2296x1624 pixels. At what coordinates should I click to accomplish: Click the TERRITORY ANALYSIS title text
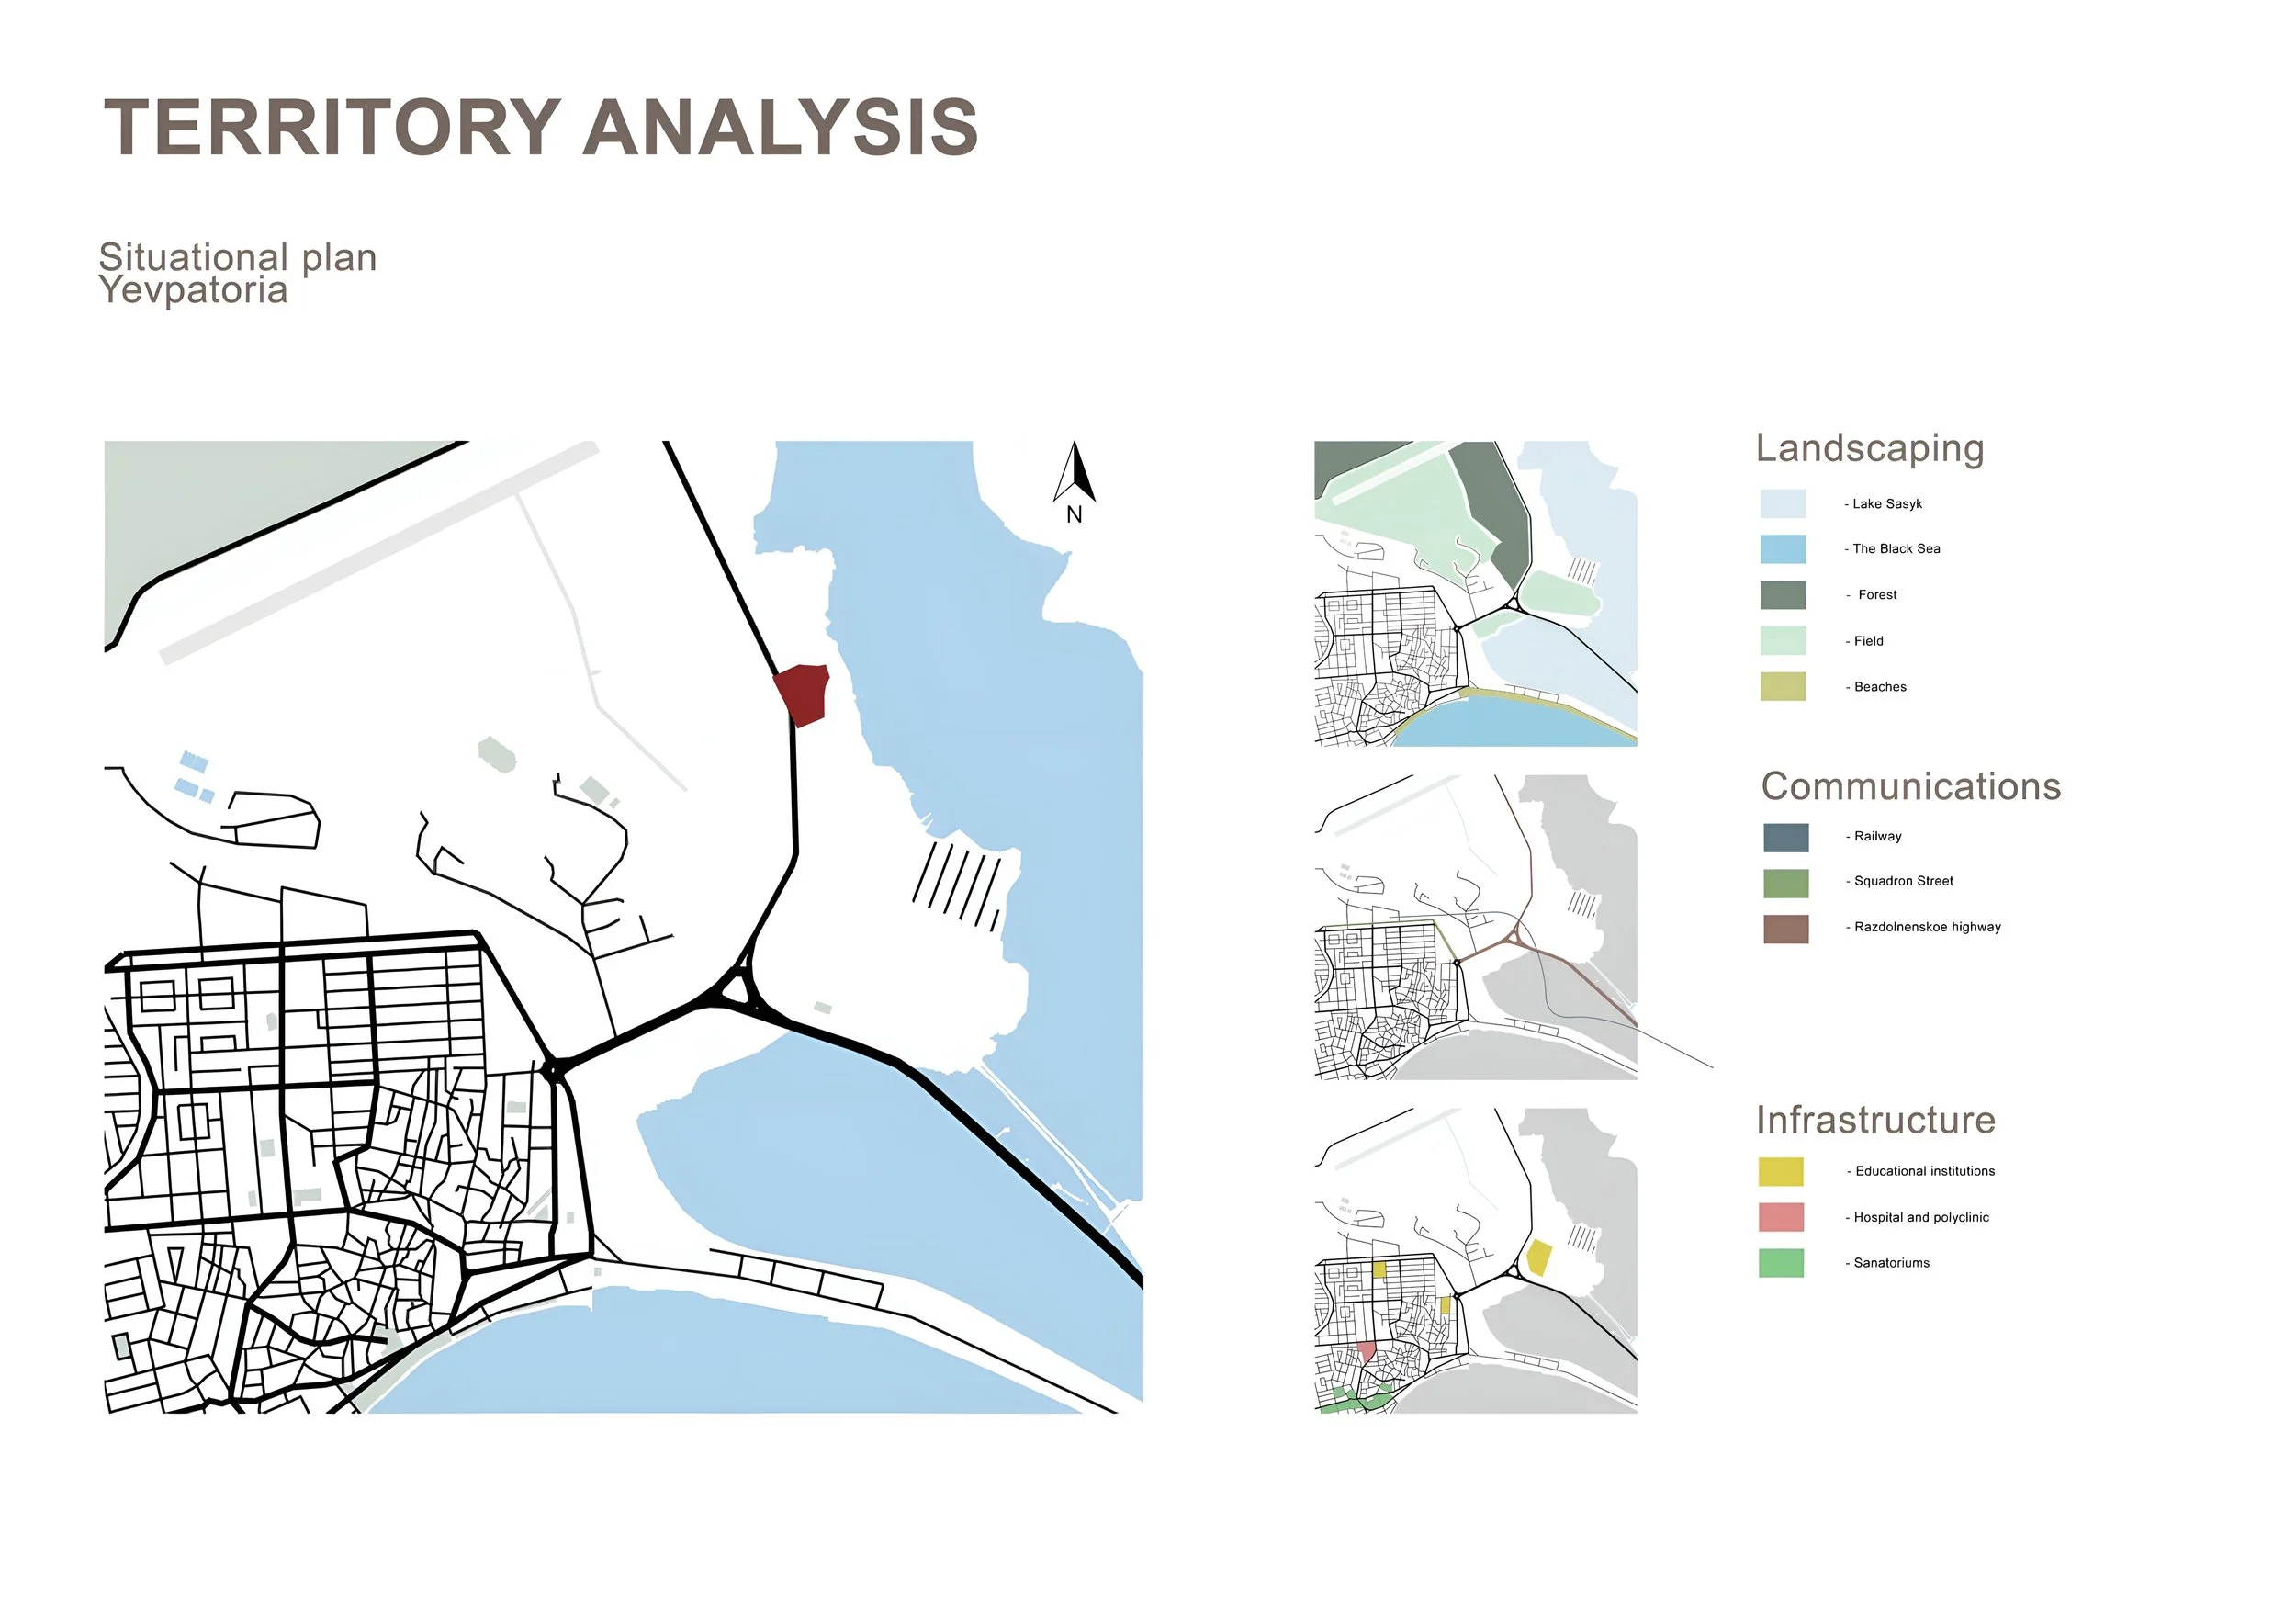tap(541, 128)
